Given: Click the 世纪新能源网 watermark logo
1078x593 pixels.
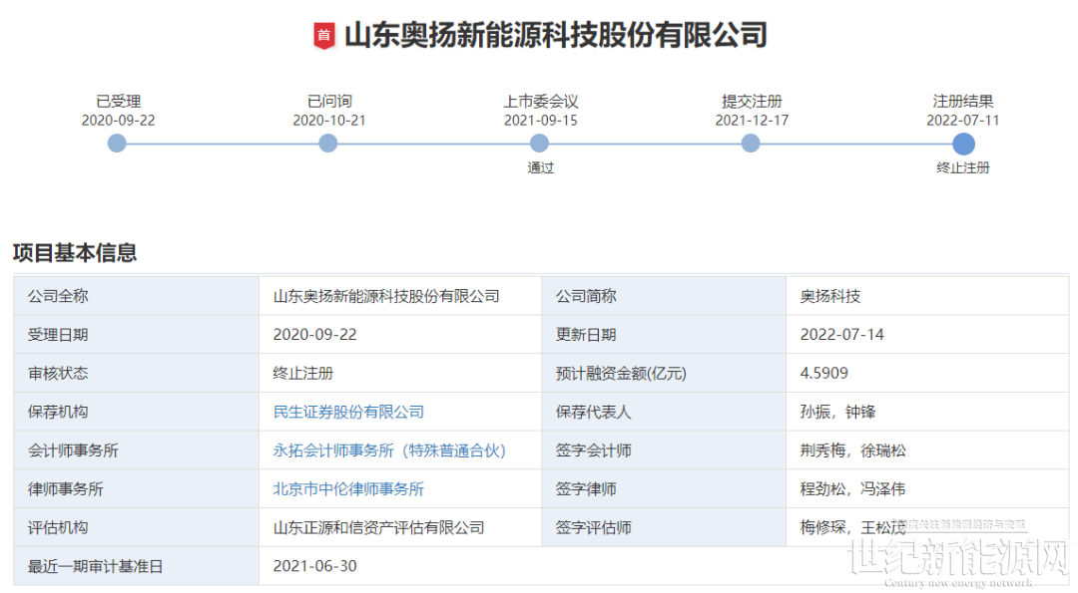Looking at the screenshot, I should pyautogui.click(x=956, y=563).
